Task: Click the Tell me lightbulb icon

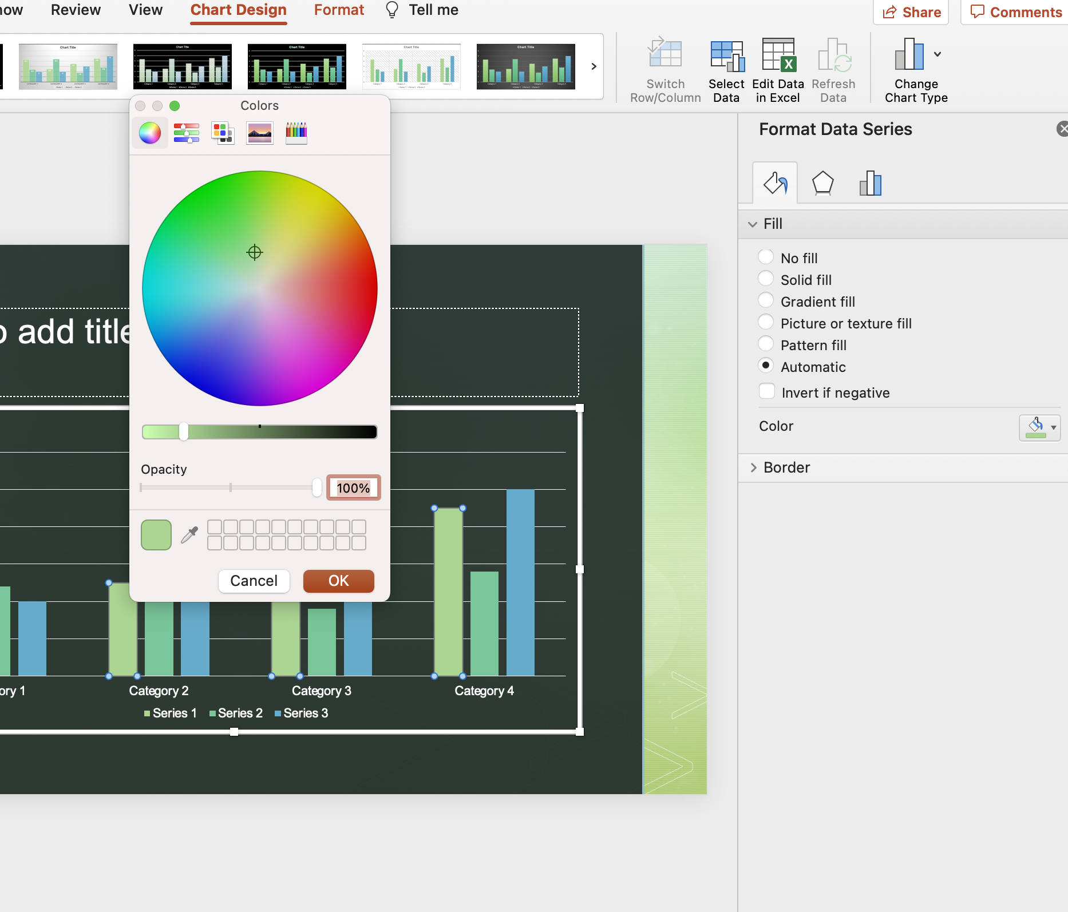Action: (x=392, y=10)
